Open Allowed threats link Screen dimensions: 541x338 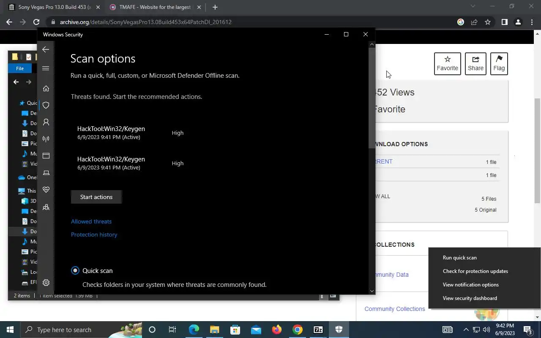click(x=91, y=221)
